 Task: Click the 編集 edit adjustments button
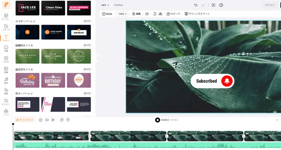(136, 14)
